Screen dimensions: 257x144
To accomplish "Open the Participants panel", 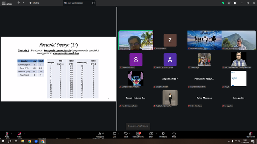I will [100, 135].
